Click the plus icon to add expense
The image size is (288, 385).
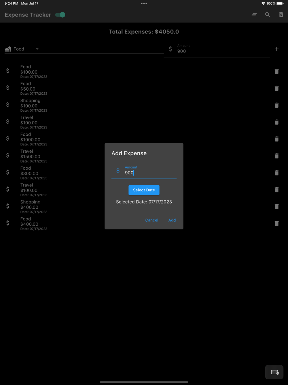pyautogui.click(x=276, y=49)
